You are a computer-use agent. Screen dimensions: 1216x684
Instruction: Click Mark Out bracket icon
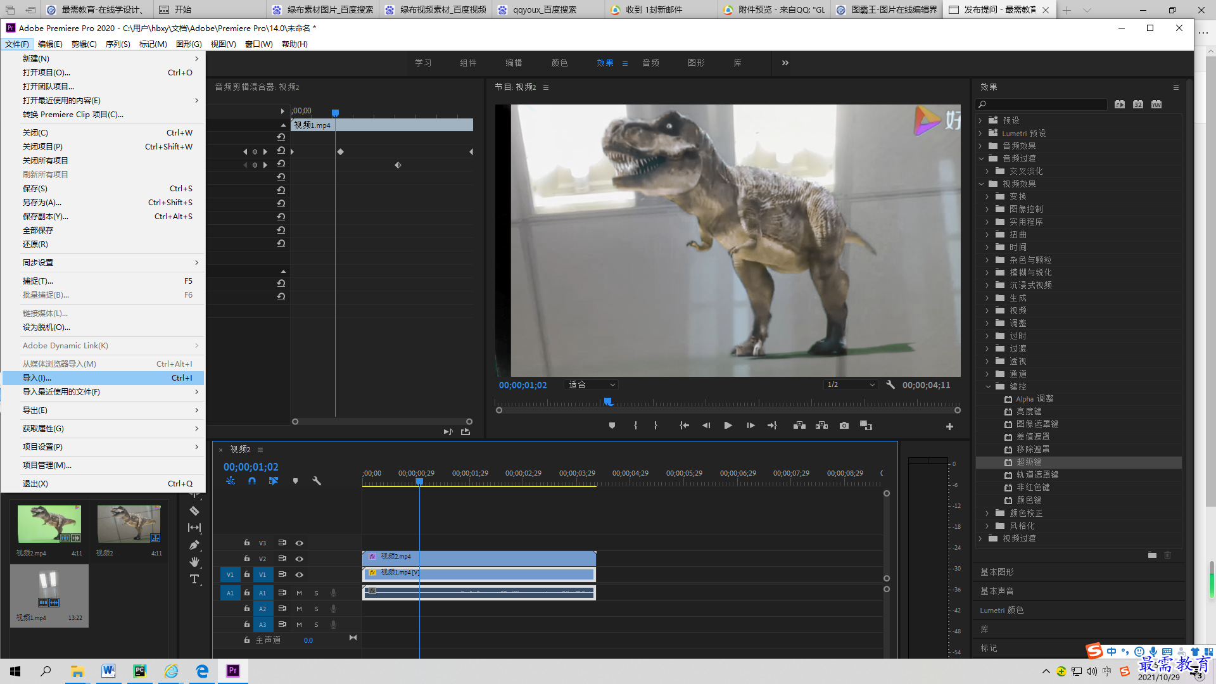tap(655, 426)
